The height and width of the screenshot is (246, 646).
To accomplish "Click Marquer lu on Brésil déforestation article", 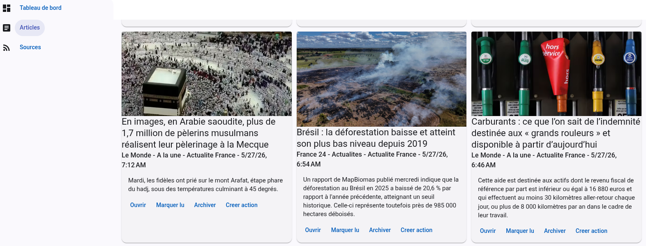I will tap(345, 230).
